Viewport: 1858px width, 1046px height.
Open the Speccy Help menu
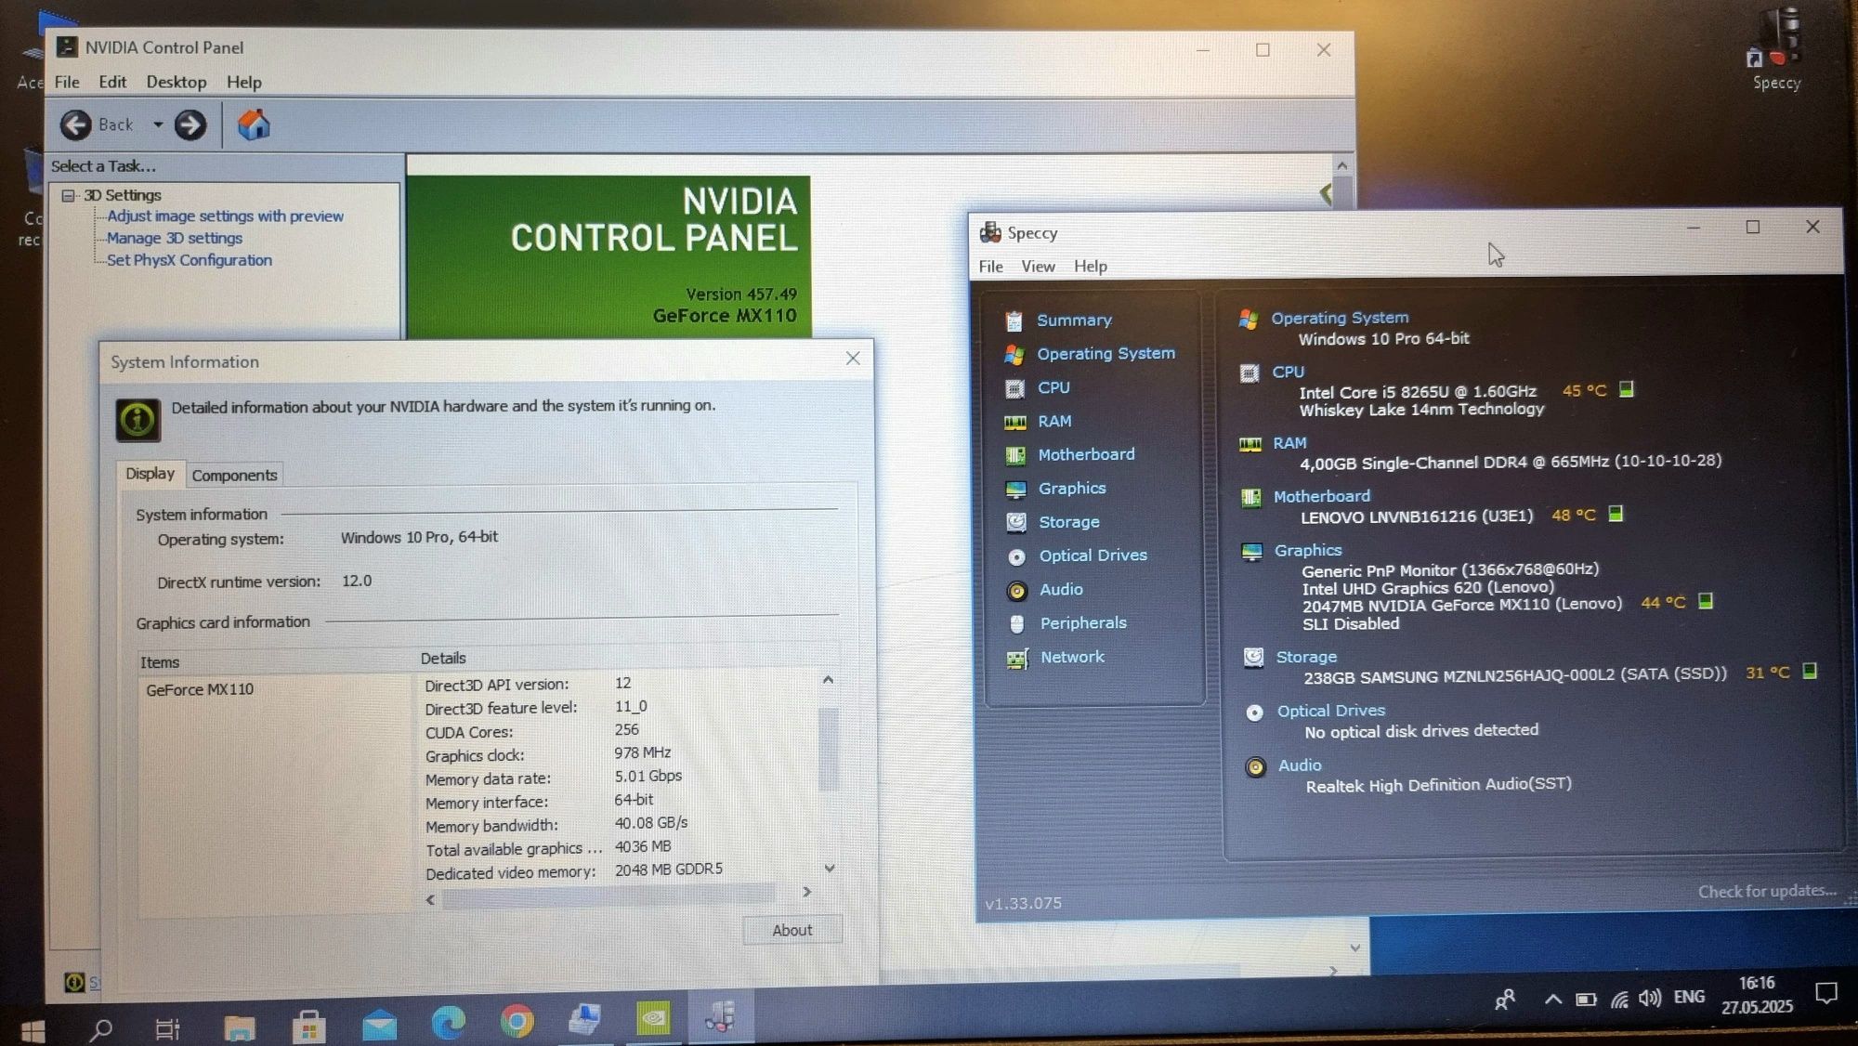(x=1091, y=267)
